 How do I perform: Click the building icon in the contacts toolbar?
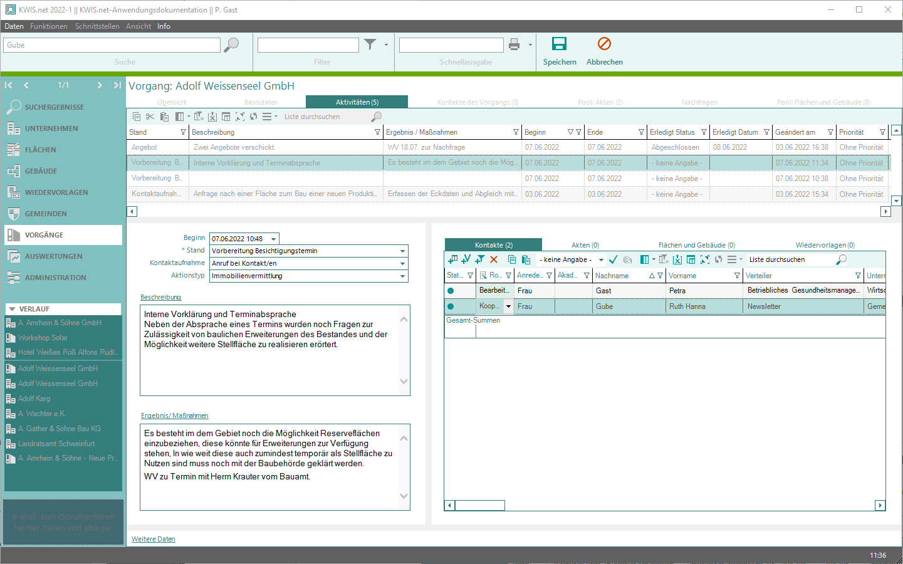(627, 259)
